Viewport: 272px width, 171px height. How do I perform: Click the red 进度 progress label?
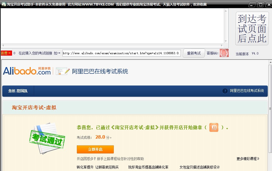click(6, 53)
